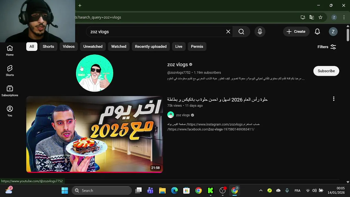The width and height of the screenshot is (350, 197).
Task: Click the @zozvlogs7752 handle text
Action: [x=179, y=73]
